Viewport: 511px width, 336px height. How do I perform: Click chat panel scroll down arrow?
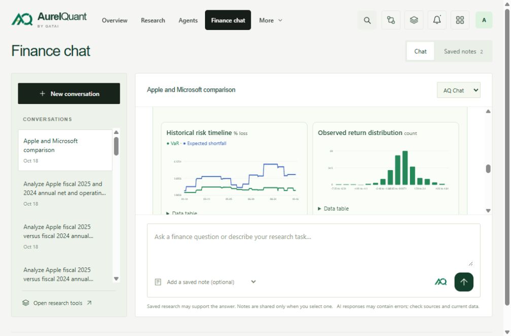pos(488,211)
